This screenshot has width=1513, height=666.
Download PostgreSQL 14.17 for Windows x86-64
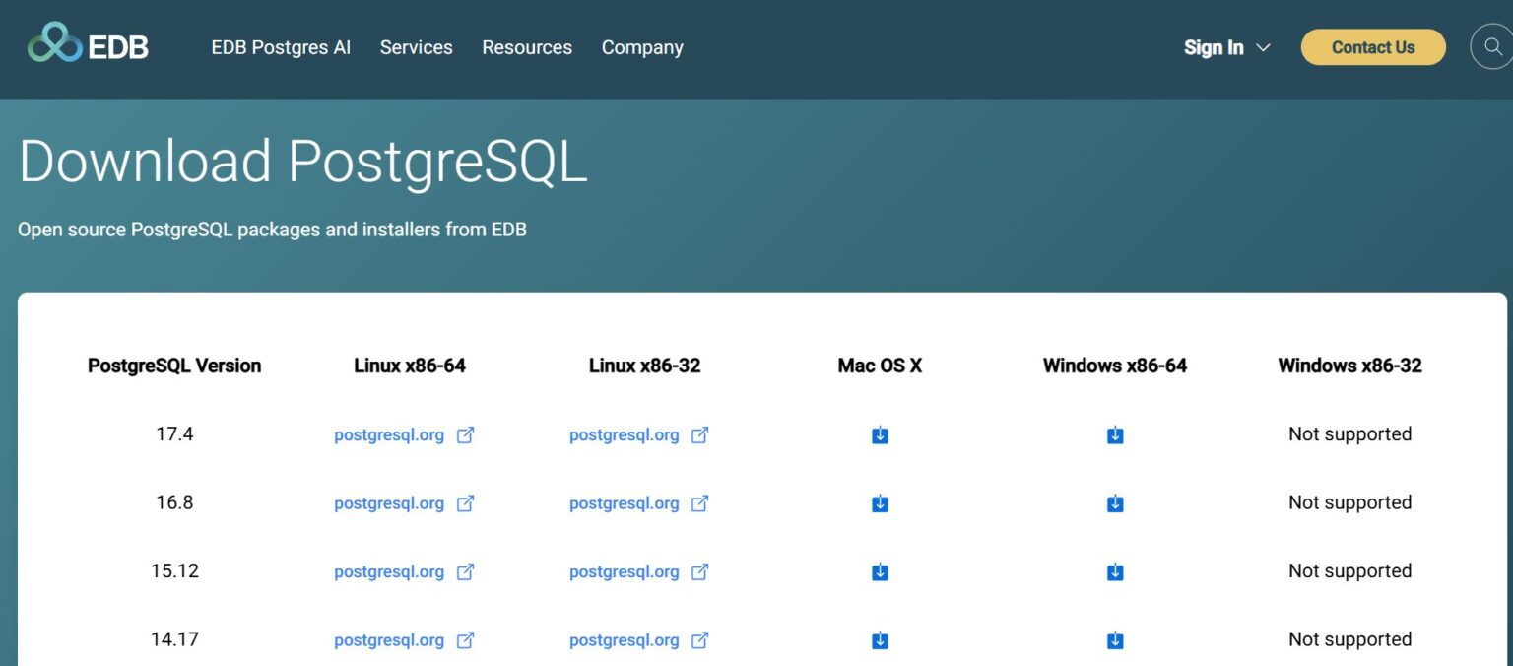(1115, 640)
